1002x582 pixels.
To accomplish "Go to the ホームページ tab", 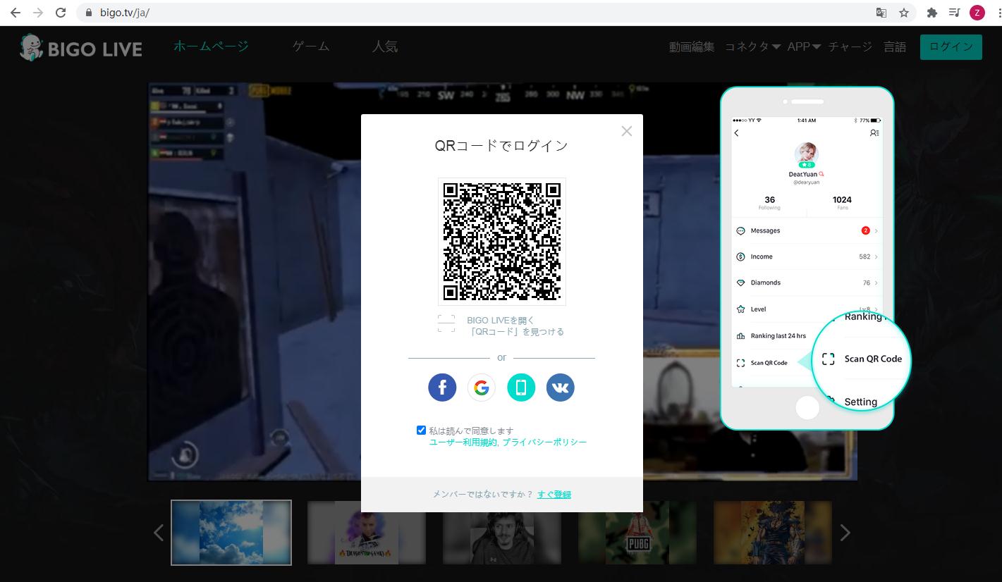I will (211, 47).
